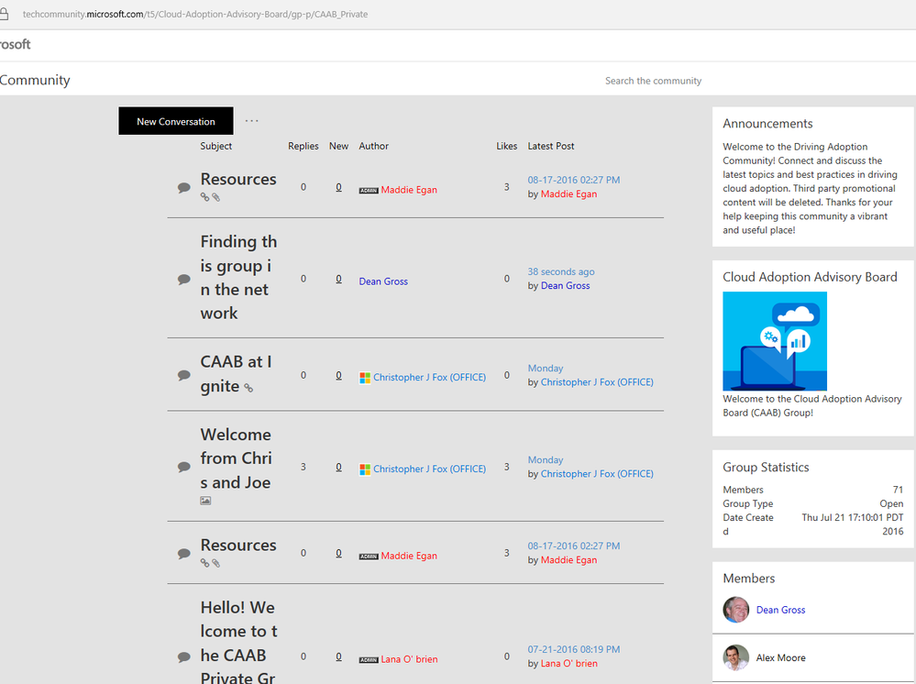Open the Finding this group in the network conversation
Viewport: 916px width, 684px height.
coord(238,278)
